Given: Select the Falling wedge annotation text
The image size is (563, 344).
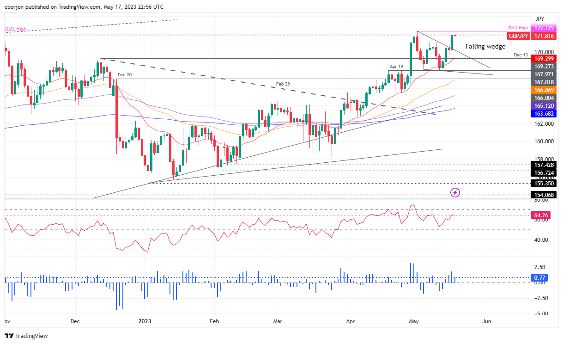Looking at the screenshot, I should 485,46.
